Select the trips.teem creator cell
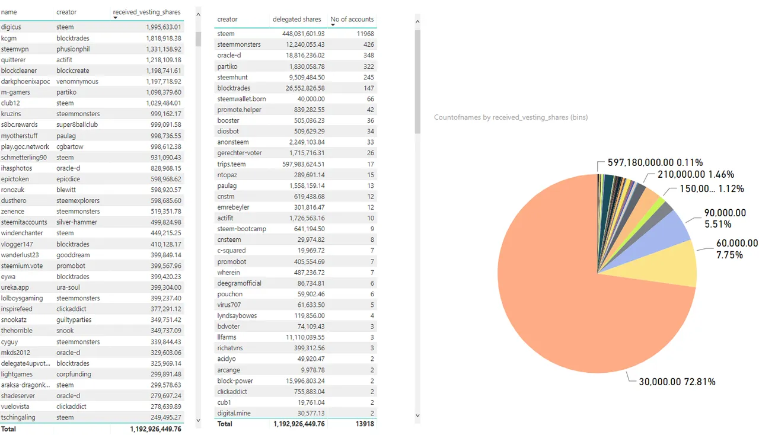Screen dimensions: 759x435 (x=231, y=164)
